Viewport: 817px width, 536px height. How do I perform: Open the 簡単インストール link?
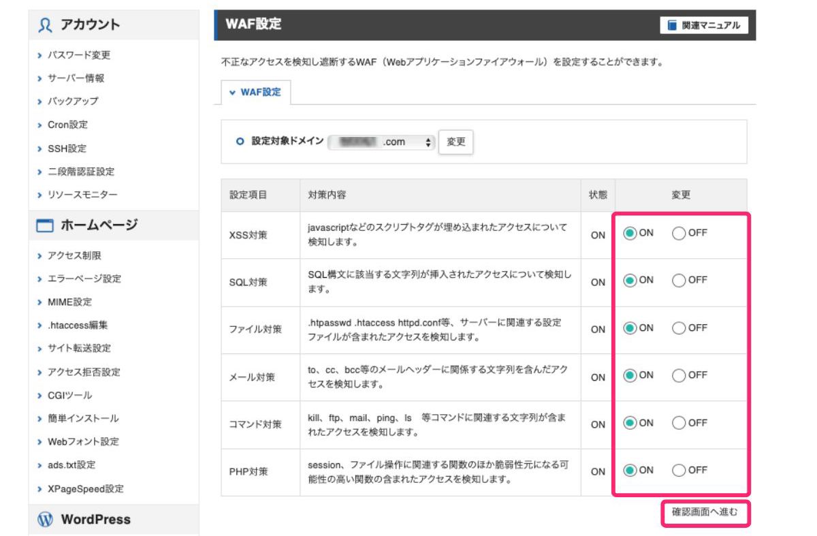coord(82,418)
